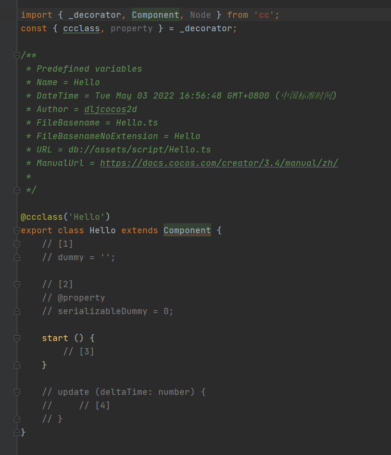Collapse the // [2] comment fold marker

tap(17, 284)
